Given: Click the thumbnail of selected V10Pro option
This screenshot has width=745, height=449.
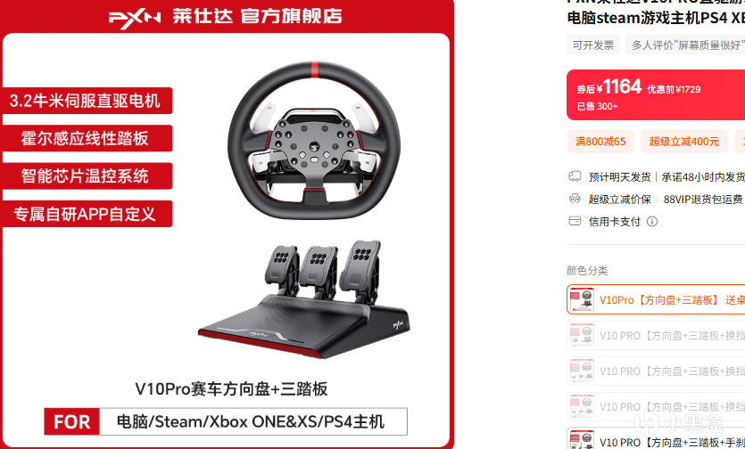Looking at the screenshot, I should pos(582,299).
